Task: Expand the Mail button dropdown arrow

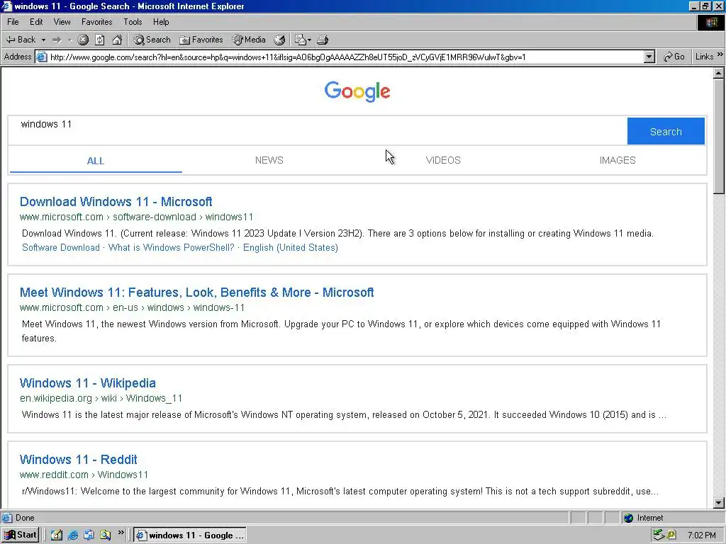Action: (309, 40)
